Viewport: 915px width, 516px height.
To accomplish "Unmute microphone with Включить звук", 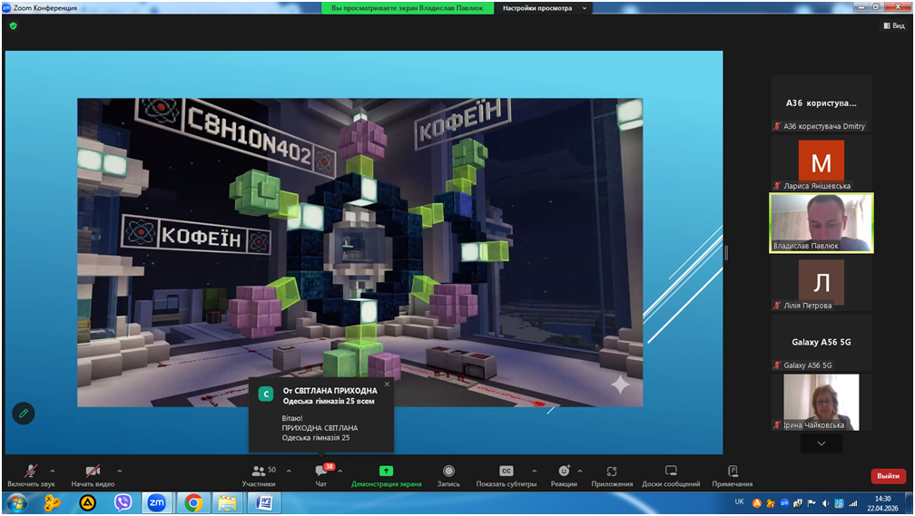I will [30, 473].
